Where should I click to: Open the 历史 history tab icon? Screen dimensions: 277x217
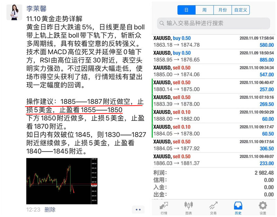click(x=238, y=208)
